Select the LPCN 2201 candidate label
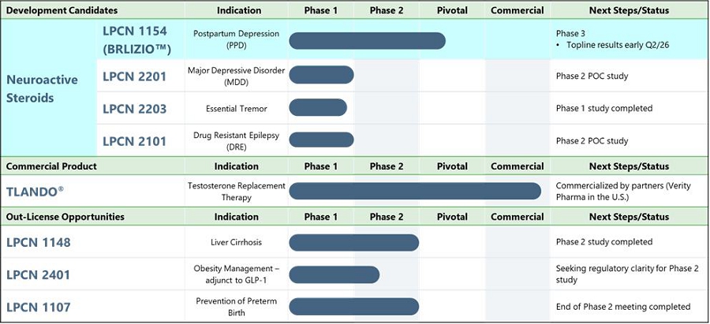The image size is (710, 324). pyautogui.click(x=135, y=76)
